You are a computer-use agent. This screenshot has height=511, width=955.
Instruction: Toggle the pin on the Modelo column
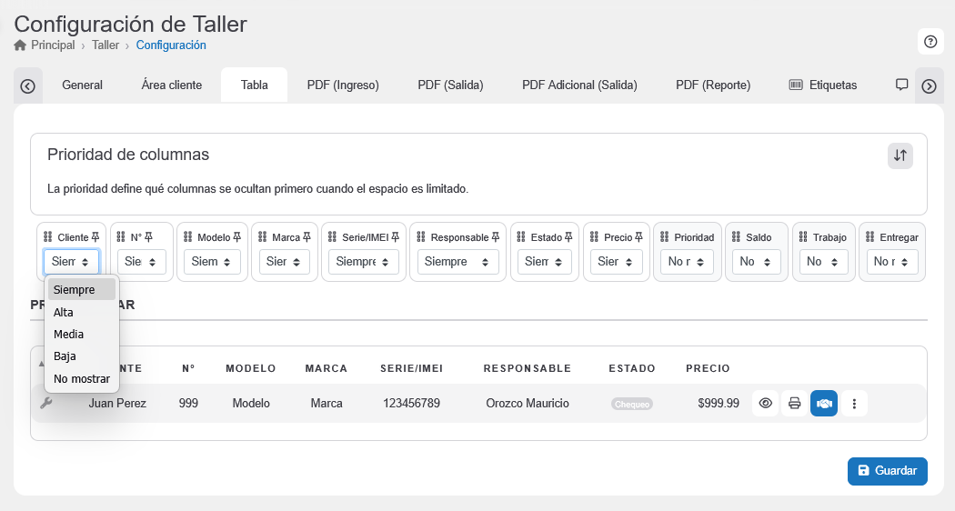pos(237,237)
